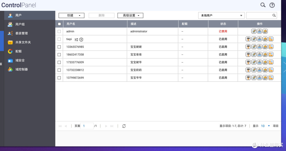The width and height of the screenshot is (286, 151).
Task: Edit user groups for 13365576985
Action: (x=260, y=47)
